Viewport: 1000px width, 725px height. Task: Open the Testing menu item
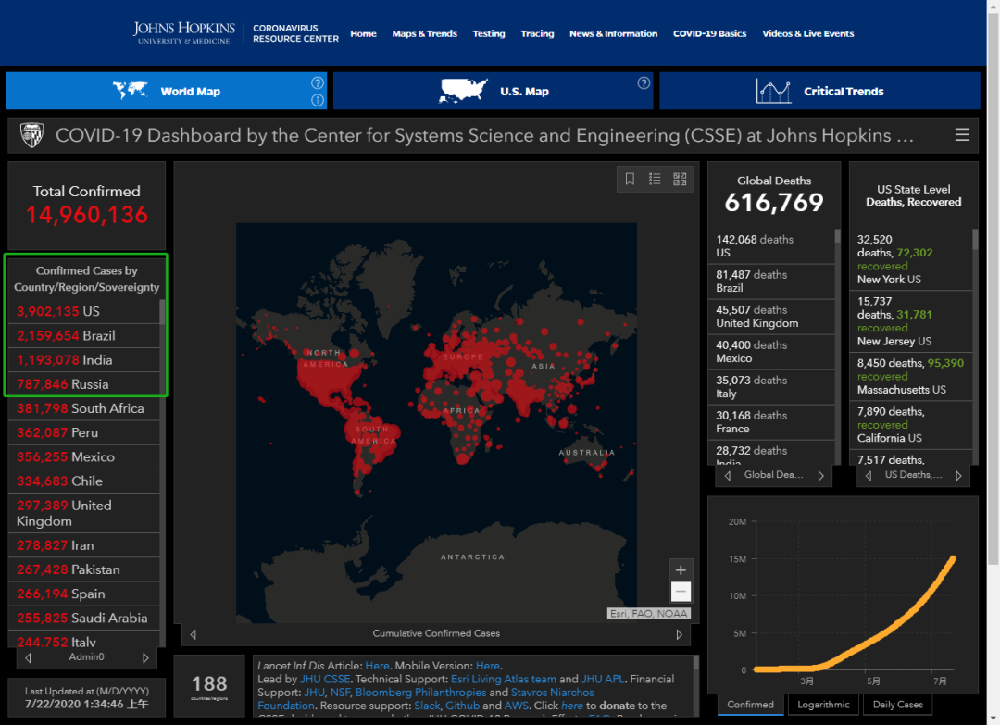(489, 33)
